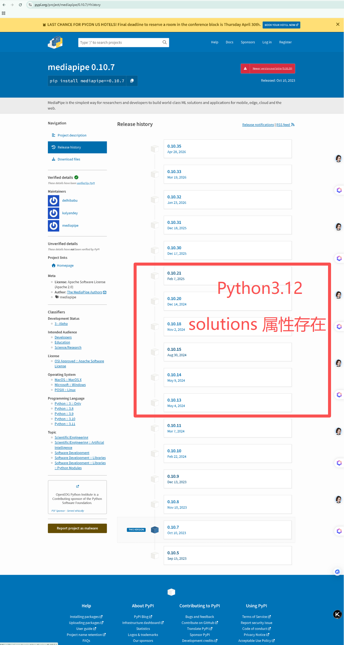This screenshot has width=344, height=645.
Task: Open release 0.10.32 card
Action: (228, 200)
